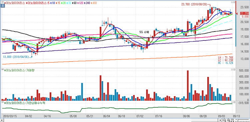
Task: Click the horizontal scrollbar track
Action: [111, 120]
